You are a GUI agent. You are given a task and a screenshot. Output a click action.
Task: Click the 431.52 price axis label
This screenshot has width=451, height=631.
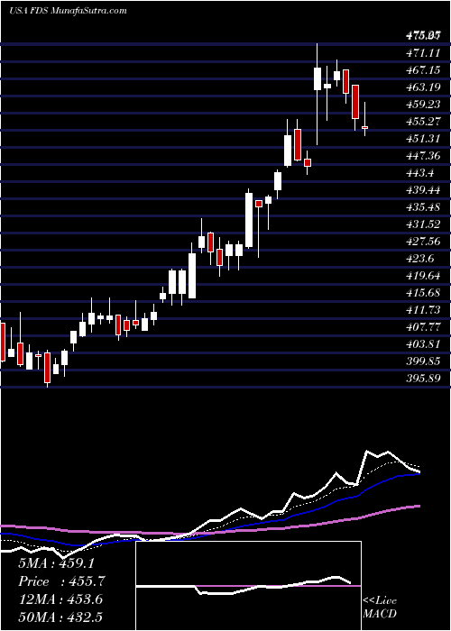point(422,224)
